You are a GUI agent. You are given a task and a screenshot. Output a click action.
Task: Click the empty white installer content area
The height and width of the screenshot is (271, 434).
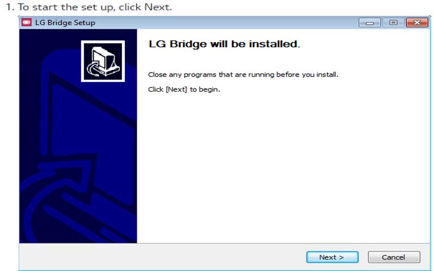point(283,166)
